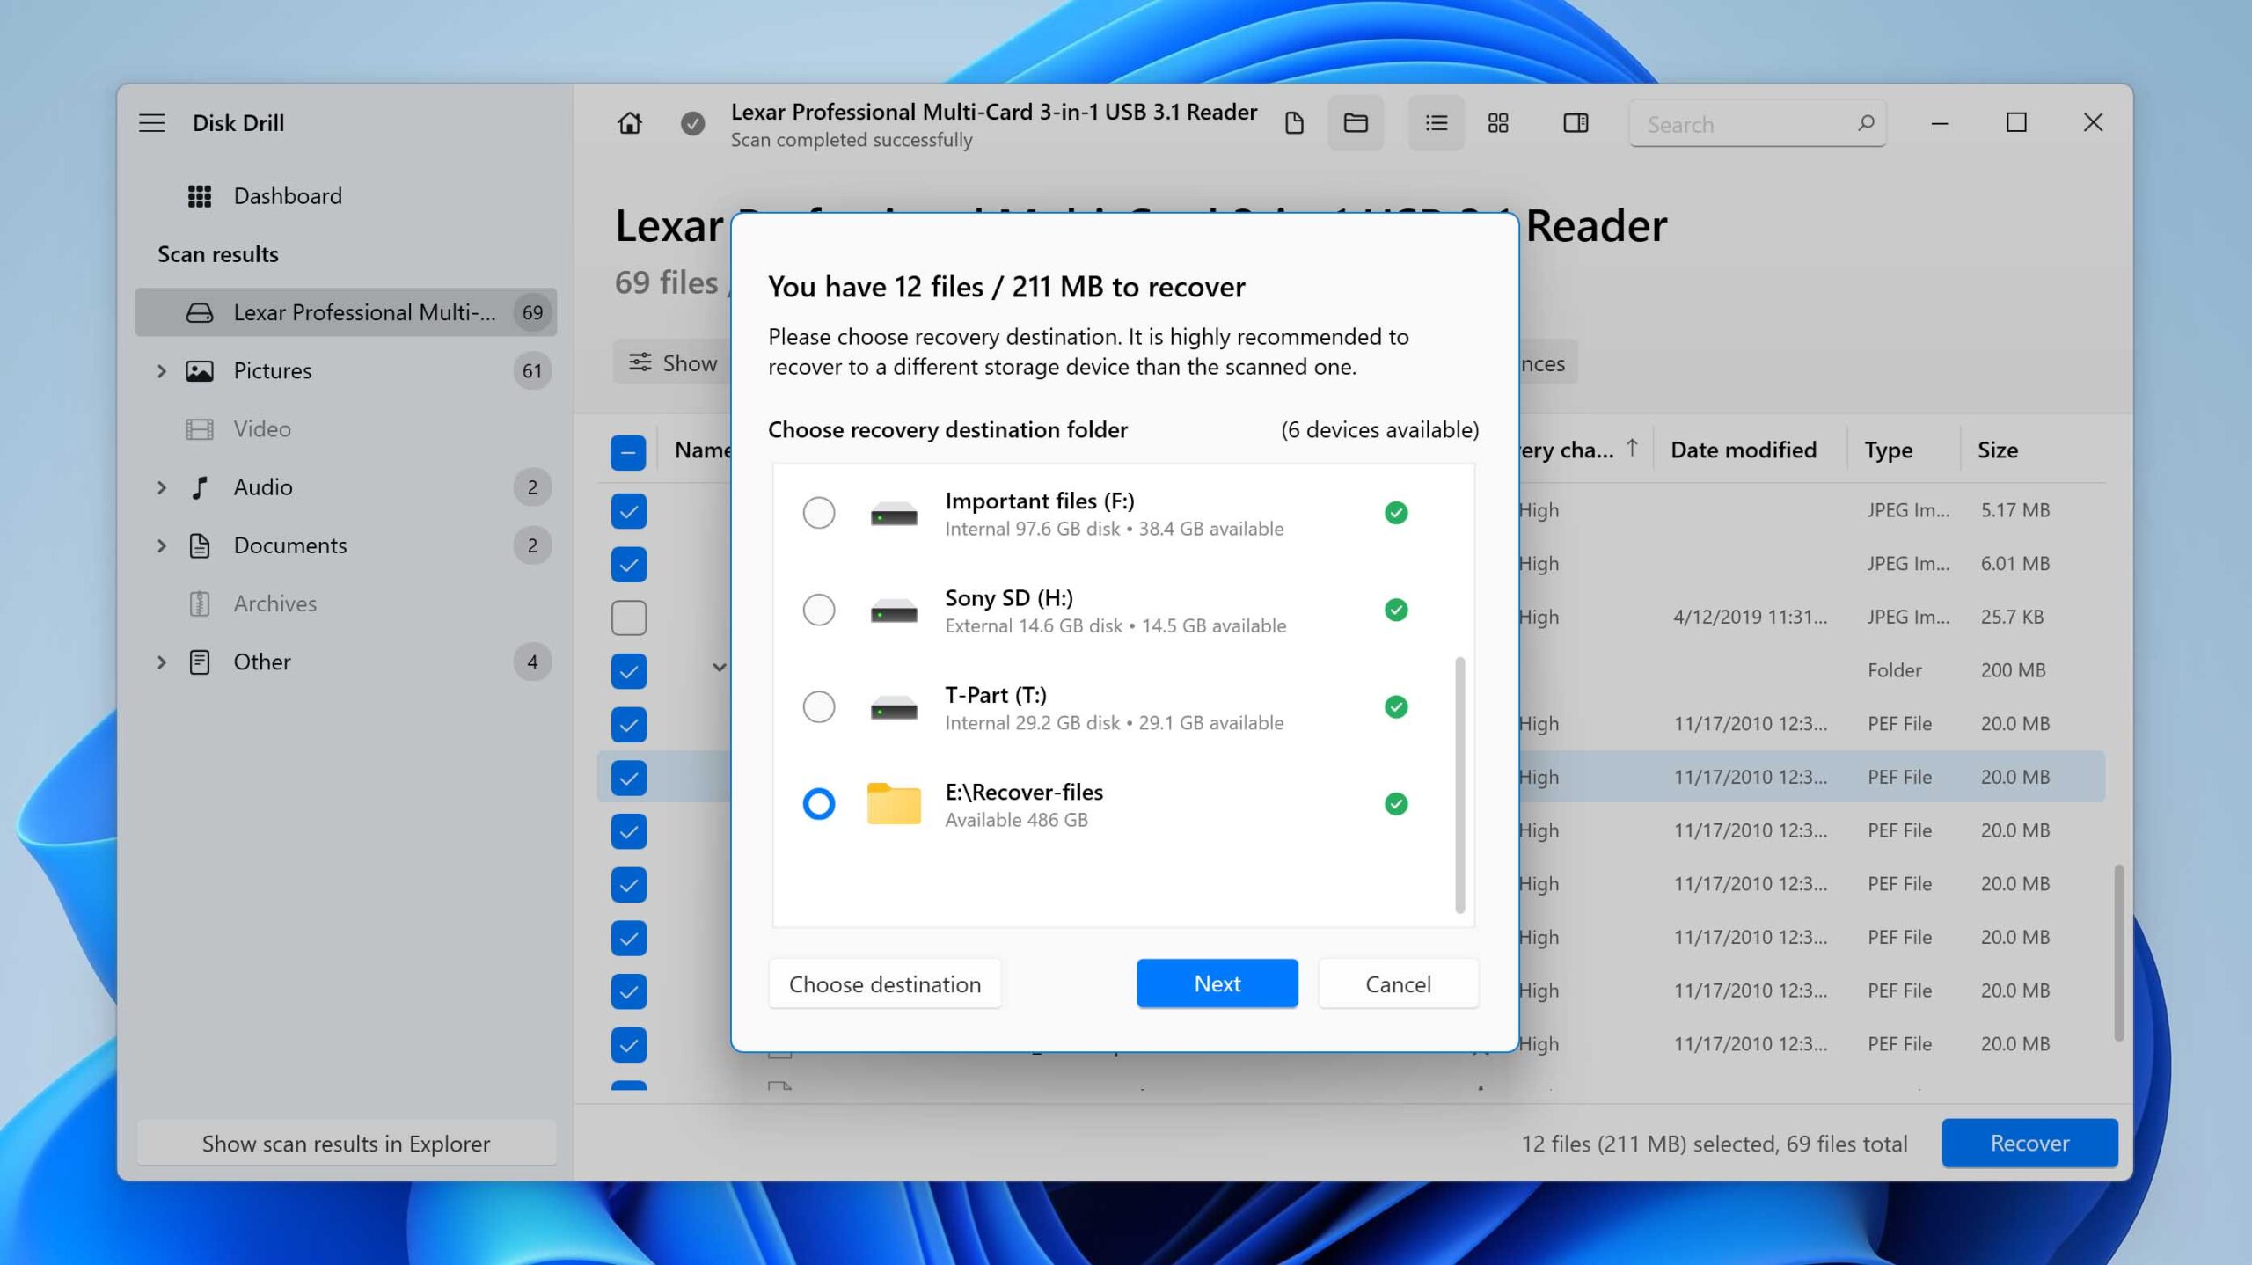Viewport: 2252px width, 1265px height.
Task: Select the list view icon
Action: pyautogui.click(x=1436, y=122)
